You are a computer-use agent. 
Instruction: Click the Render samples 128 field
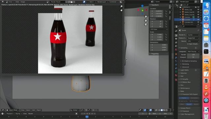193,55
